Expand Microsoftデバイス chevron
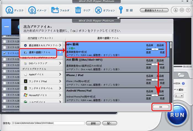193x131 pixels. click(x=60, y=95)
